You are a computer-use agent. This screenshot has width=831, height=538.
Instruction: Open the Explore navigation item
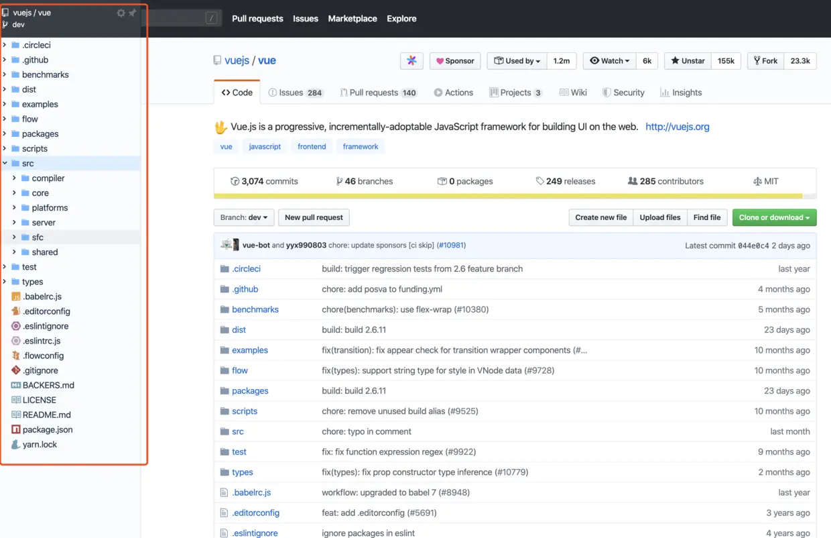point(401,18)
